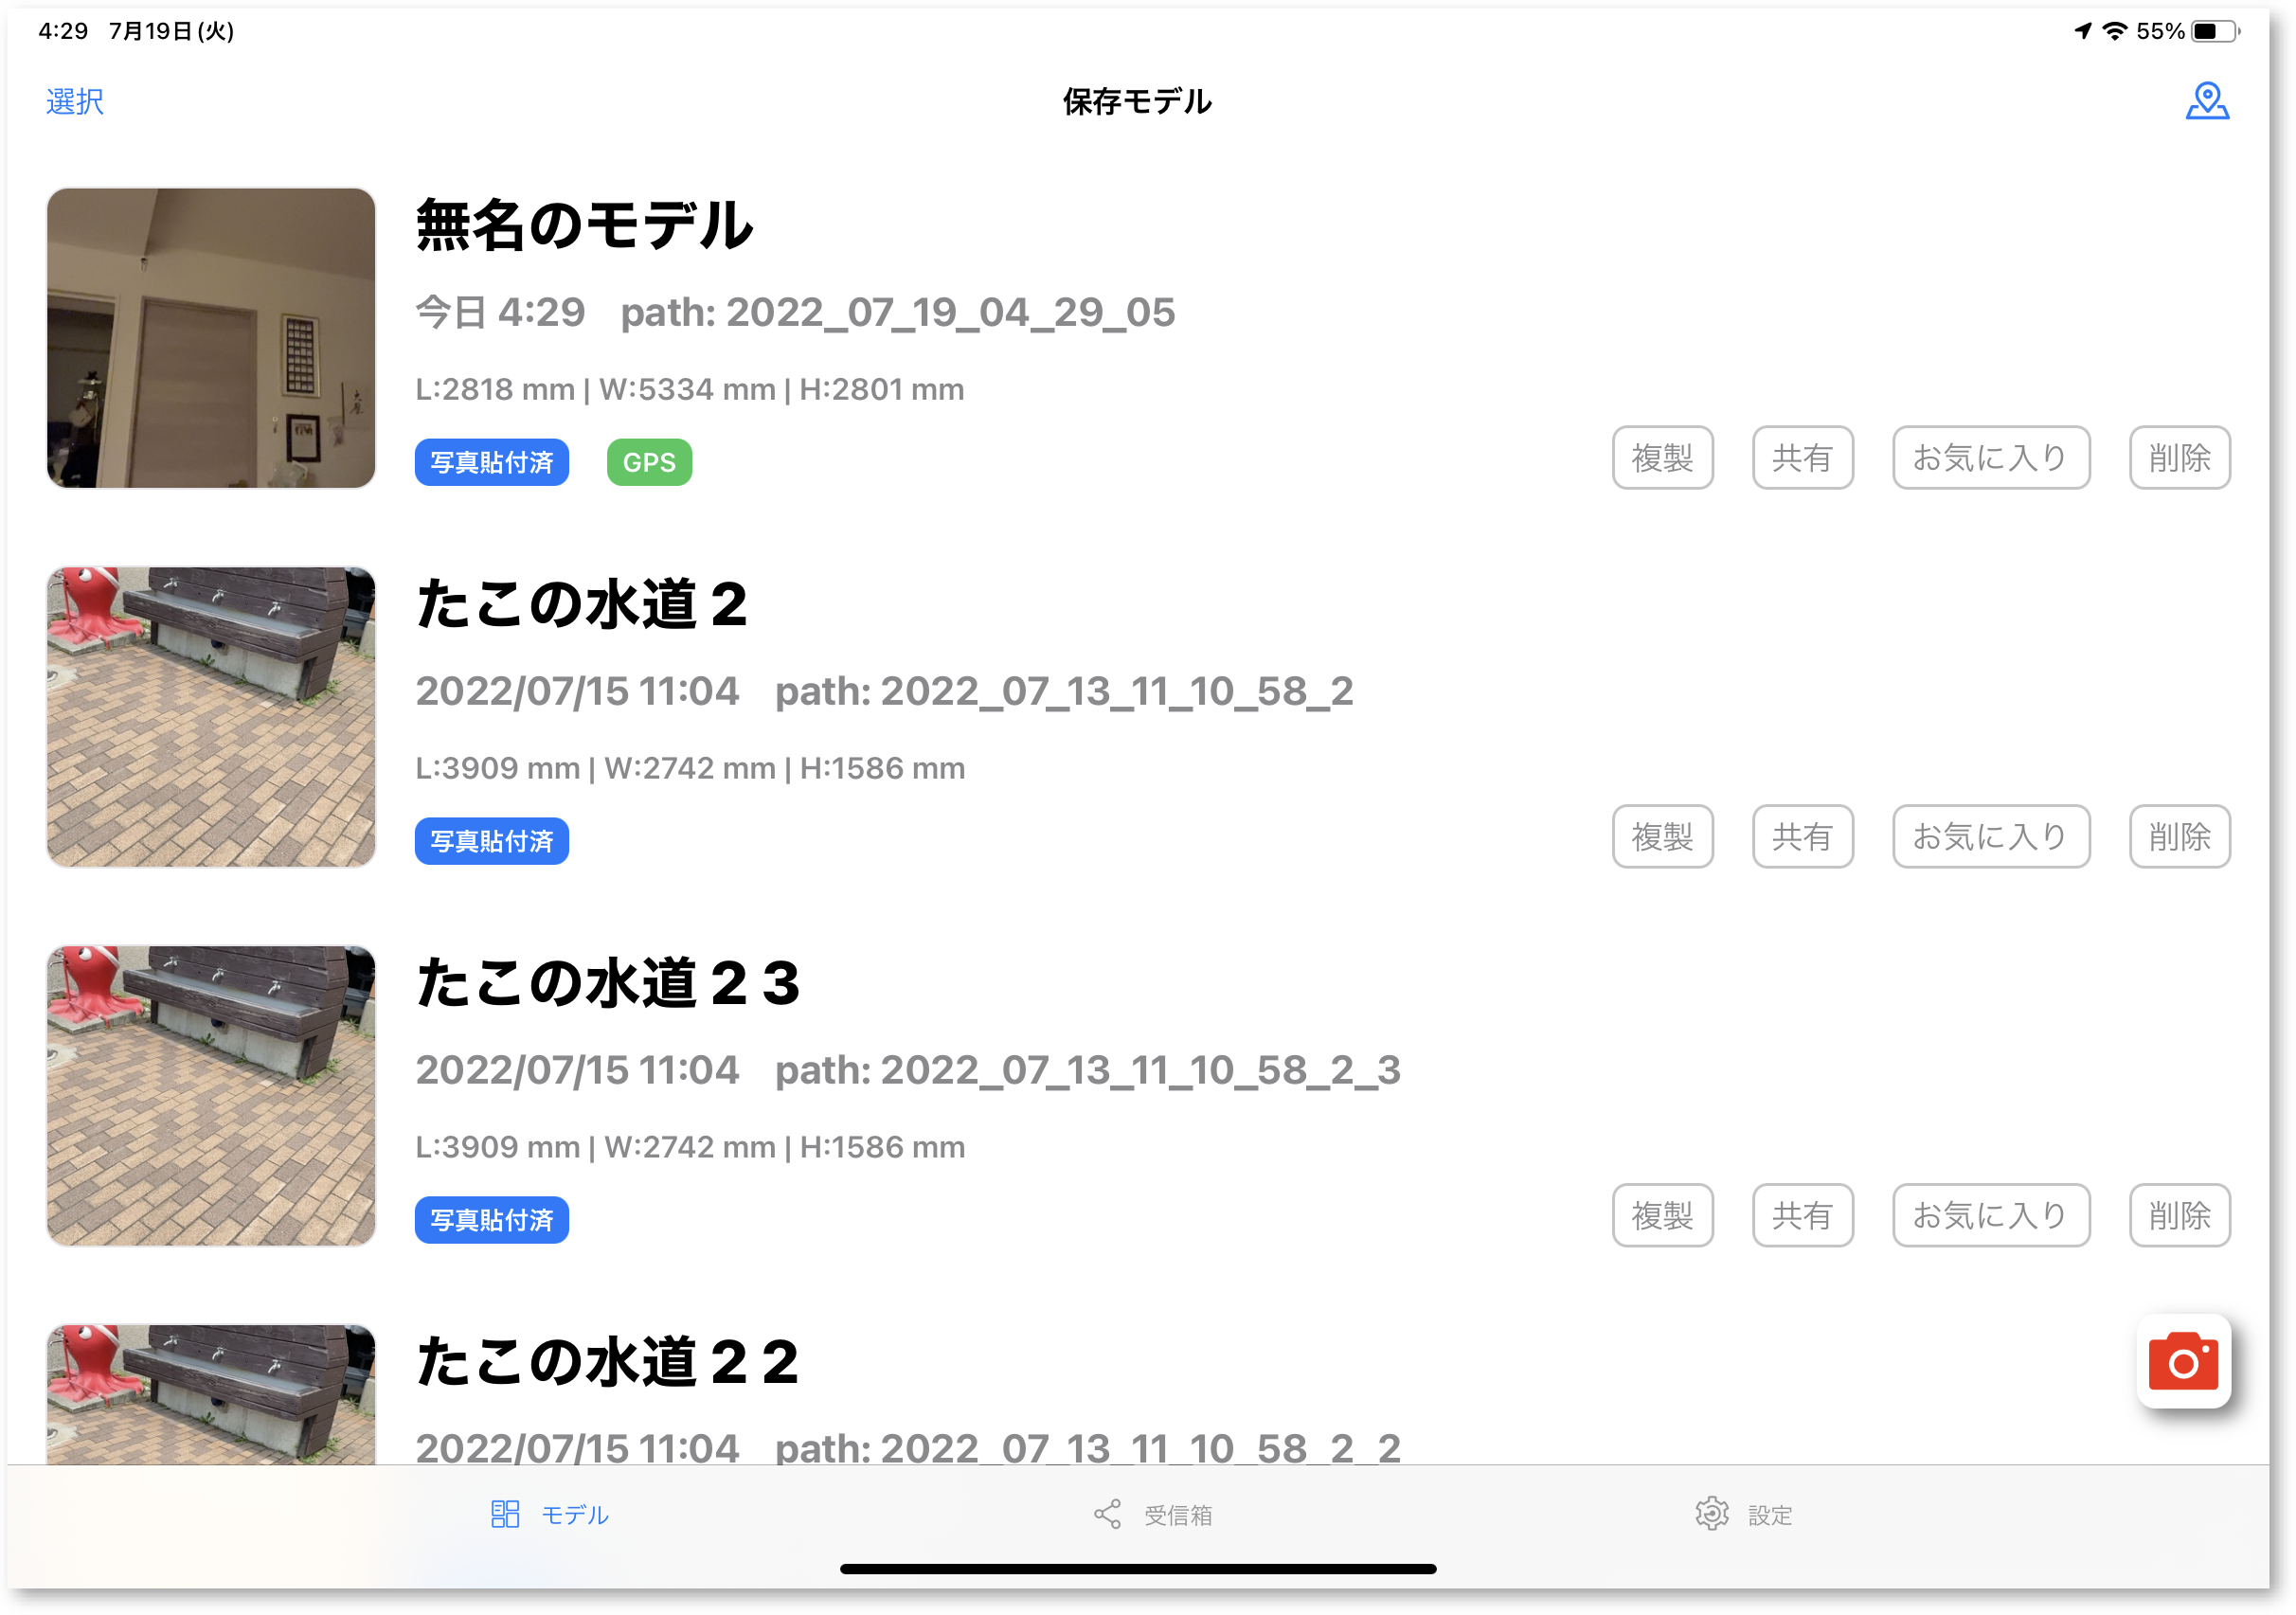Image resolution: width=2296 pixels, height=1615 pixels.
Task: Delete たこの水道 2 3 with 削除
Action: tap(2179, 1215)
